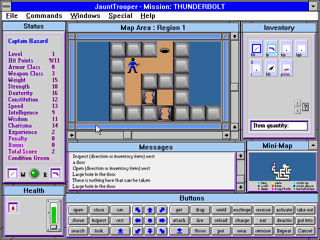Click the Repeat button
320x240 pixels.
[x=284, y=231]
